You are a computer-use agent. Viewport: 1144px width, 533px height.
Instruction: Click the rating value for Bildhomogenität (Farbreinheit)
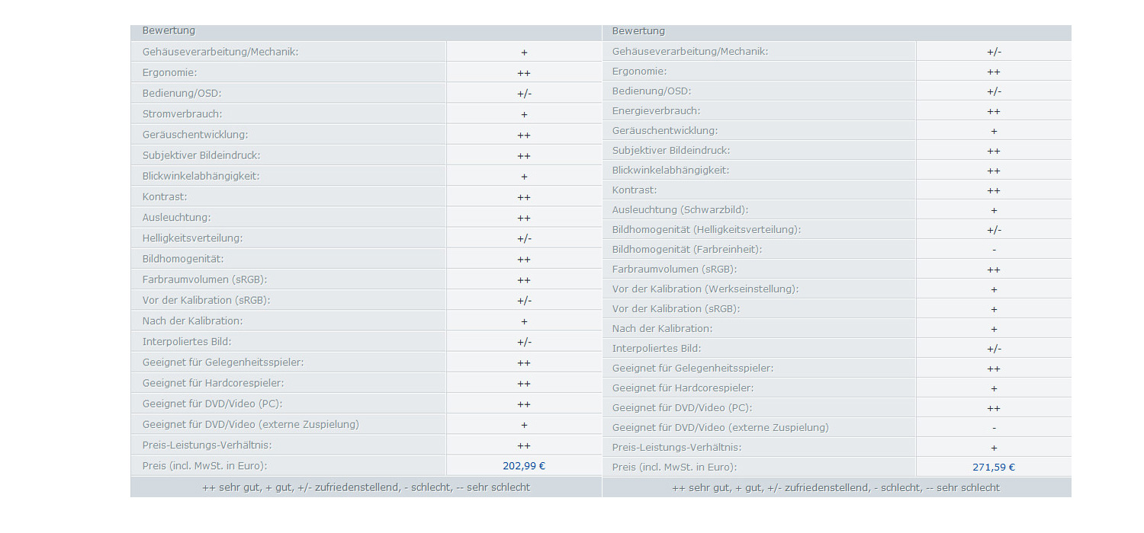tap(994, 250)
